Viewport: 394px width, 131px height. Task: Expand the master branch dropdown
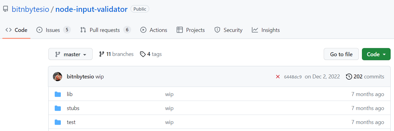click(70, 54)
